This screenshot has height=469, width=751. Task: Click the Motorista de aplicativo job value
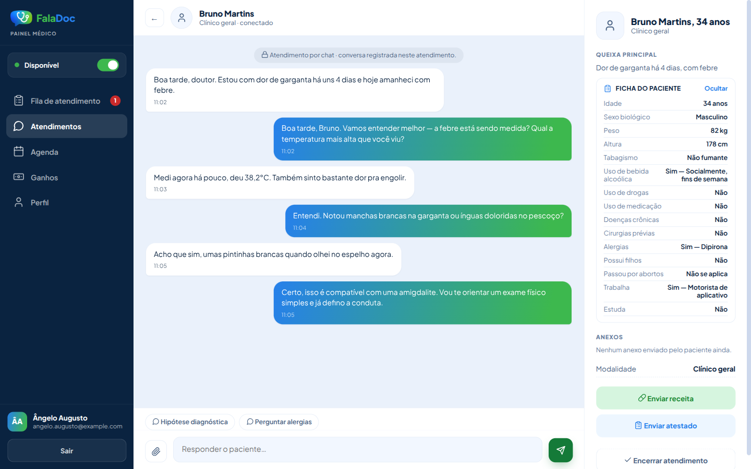(x=697, y=291)
